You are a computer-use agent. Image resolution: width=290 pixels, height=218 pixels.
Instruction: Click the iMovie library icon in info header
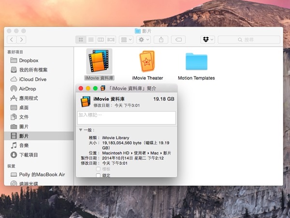tap(86, 101)
